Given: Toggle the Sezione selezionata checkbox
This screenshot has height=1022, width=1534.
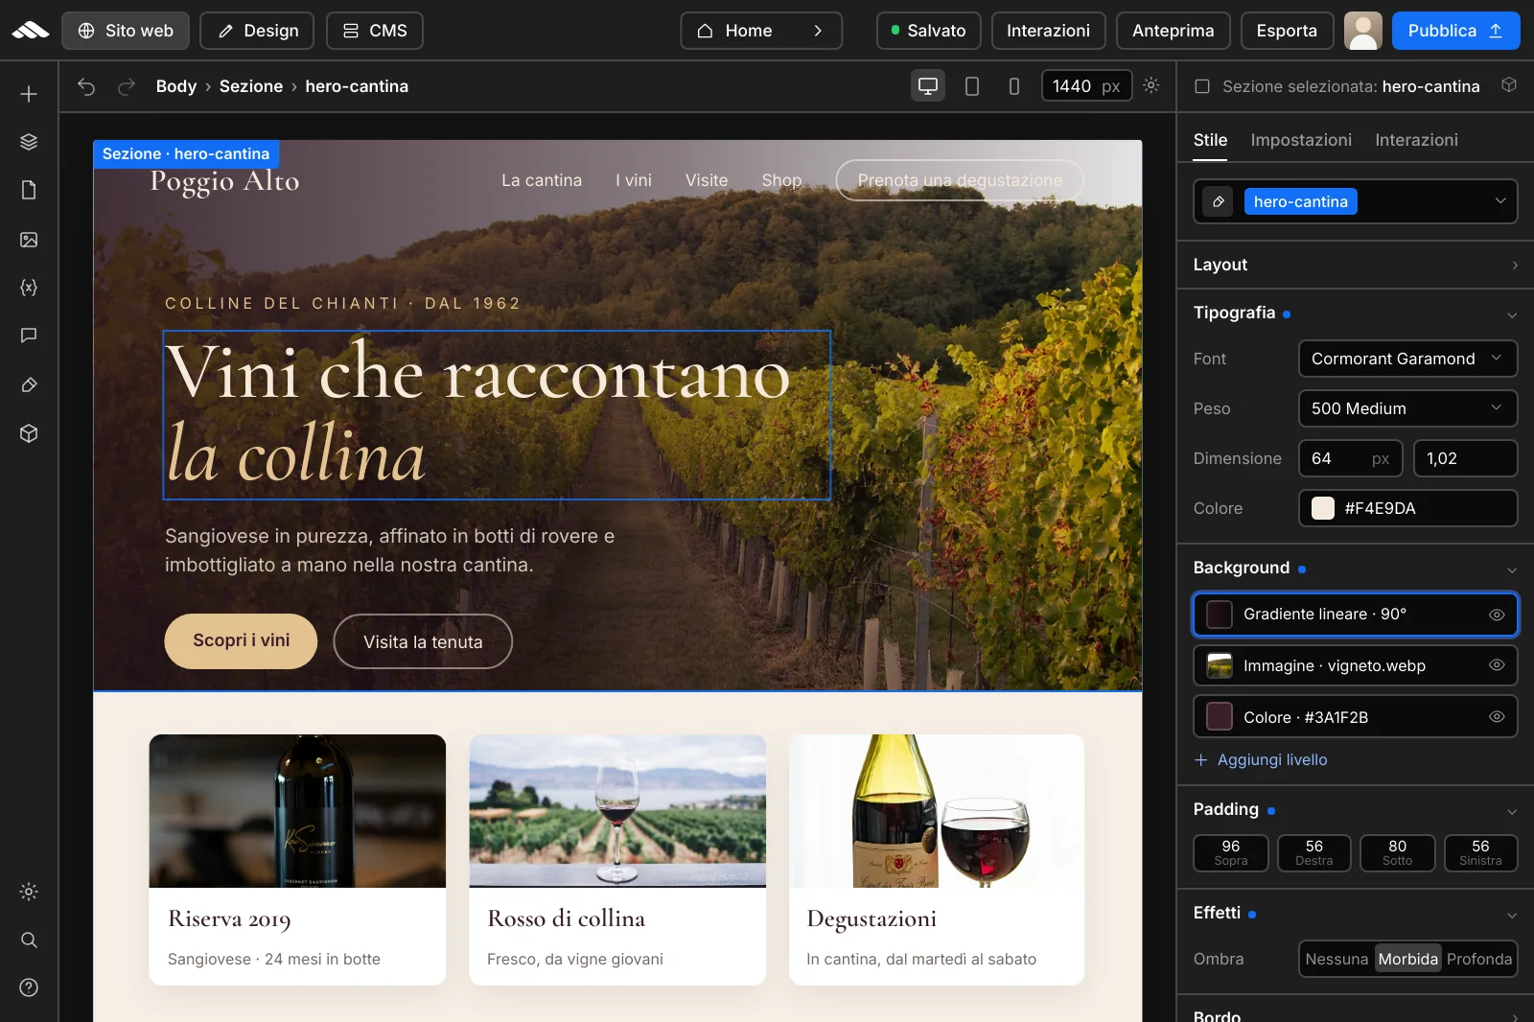Looking at the screenshot, I should point(1202,86).
